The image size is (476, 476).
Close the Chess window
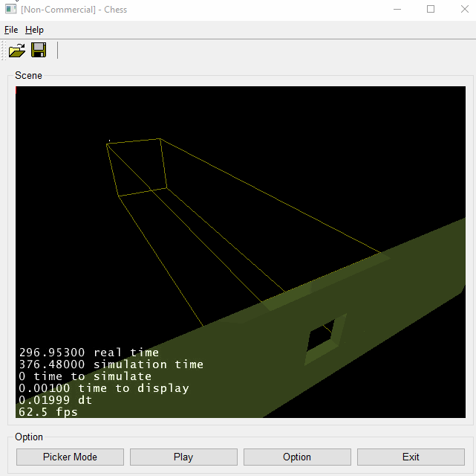click(463, 10)
